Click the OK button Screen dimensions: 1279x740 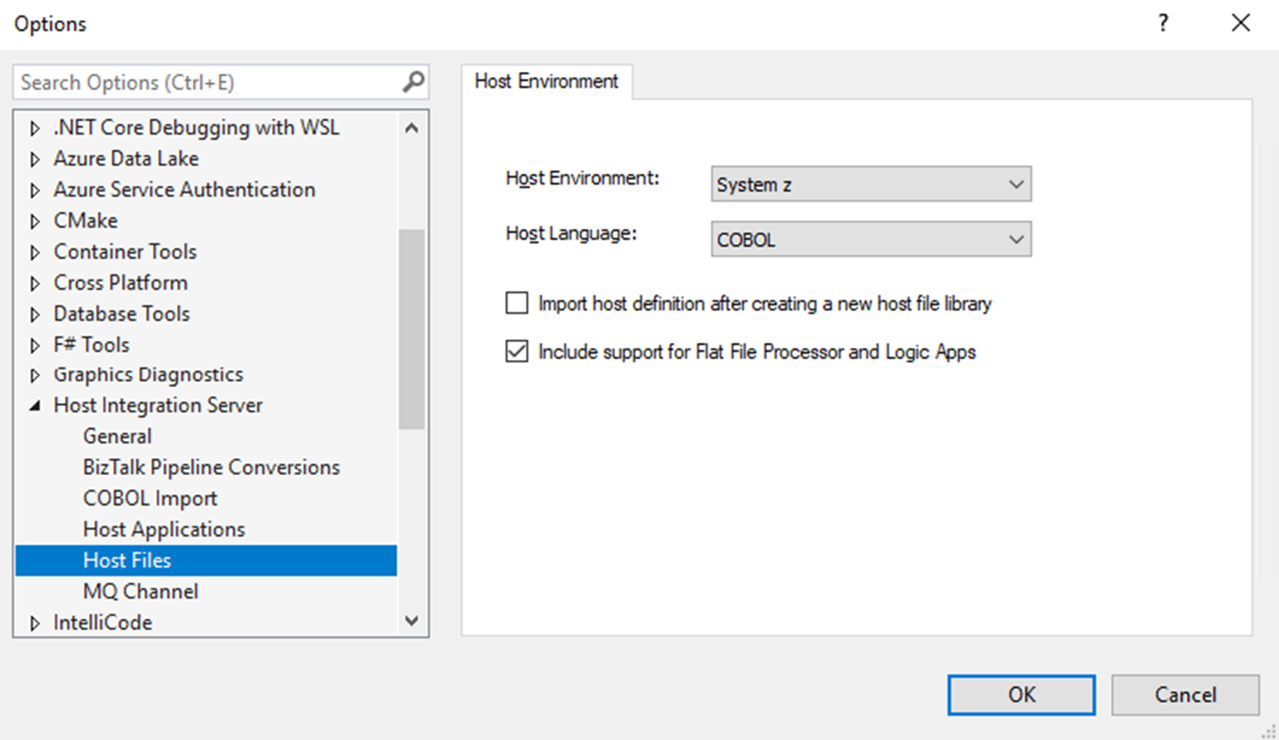tap(1021, 695)
